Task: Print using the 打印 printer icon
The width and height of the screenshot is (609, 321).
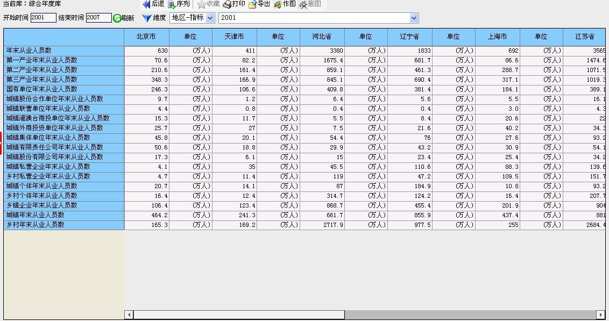Action: point(227,4)
